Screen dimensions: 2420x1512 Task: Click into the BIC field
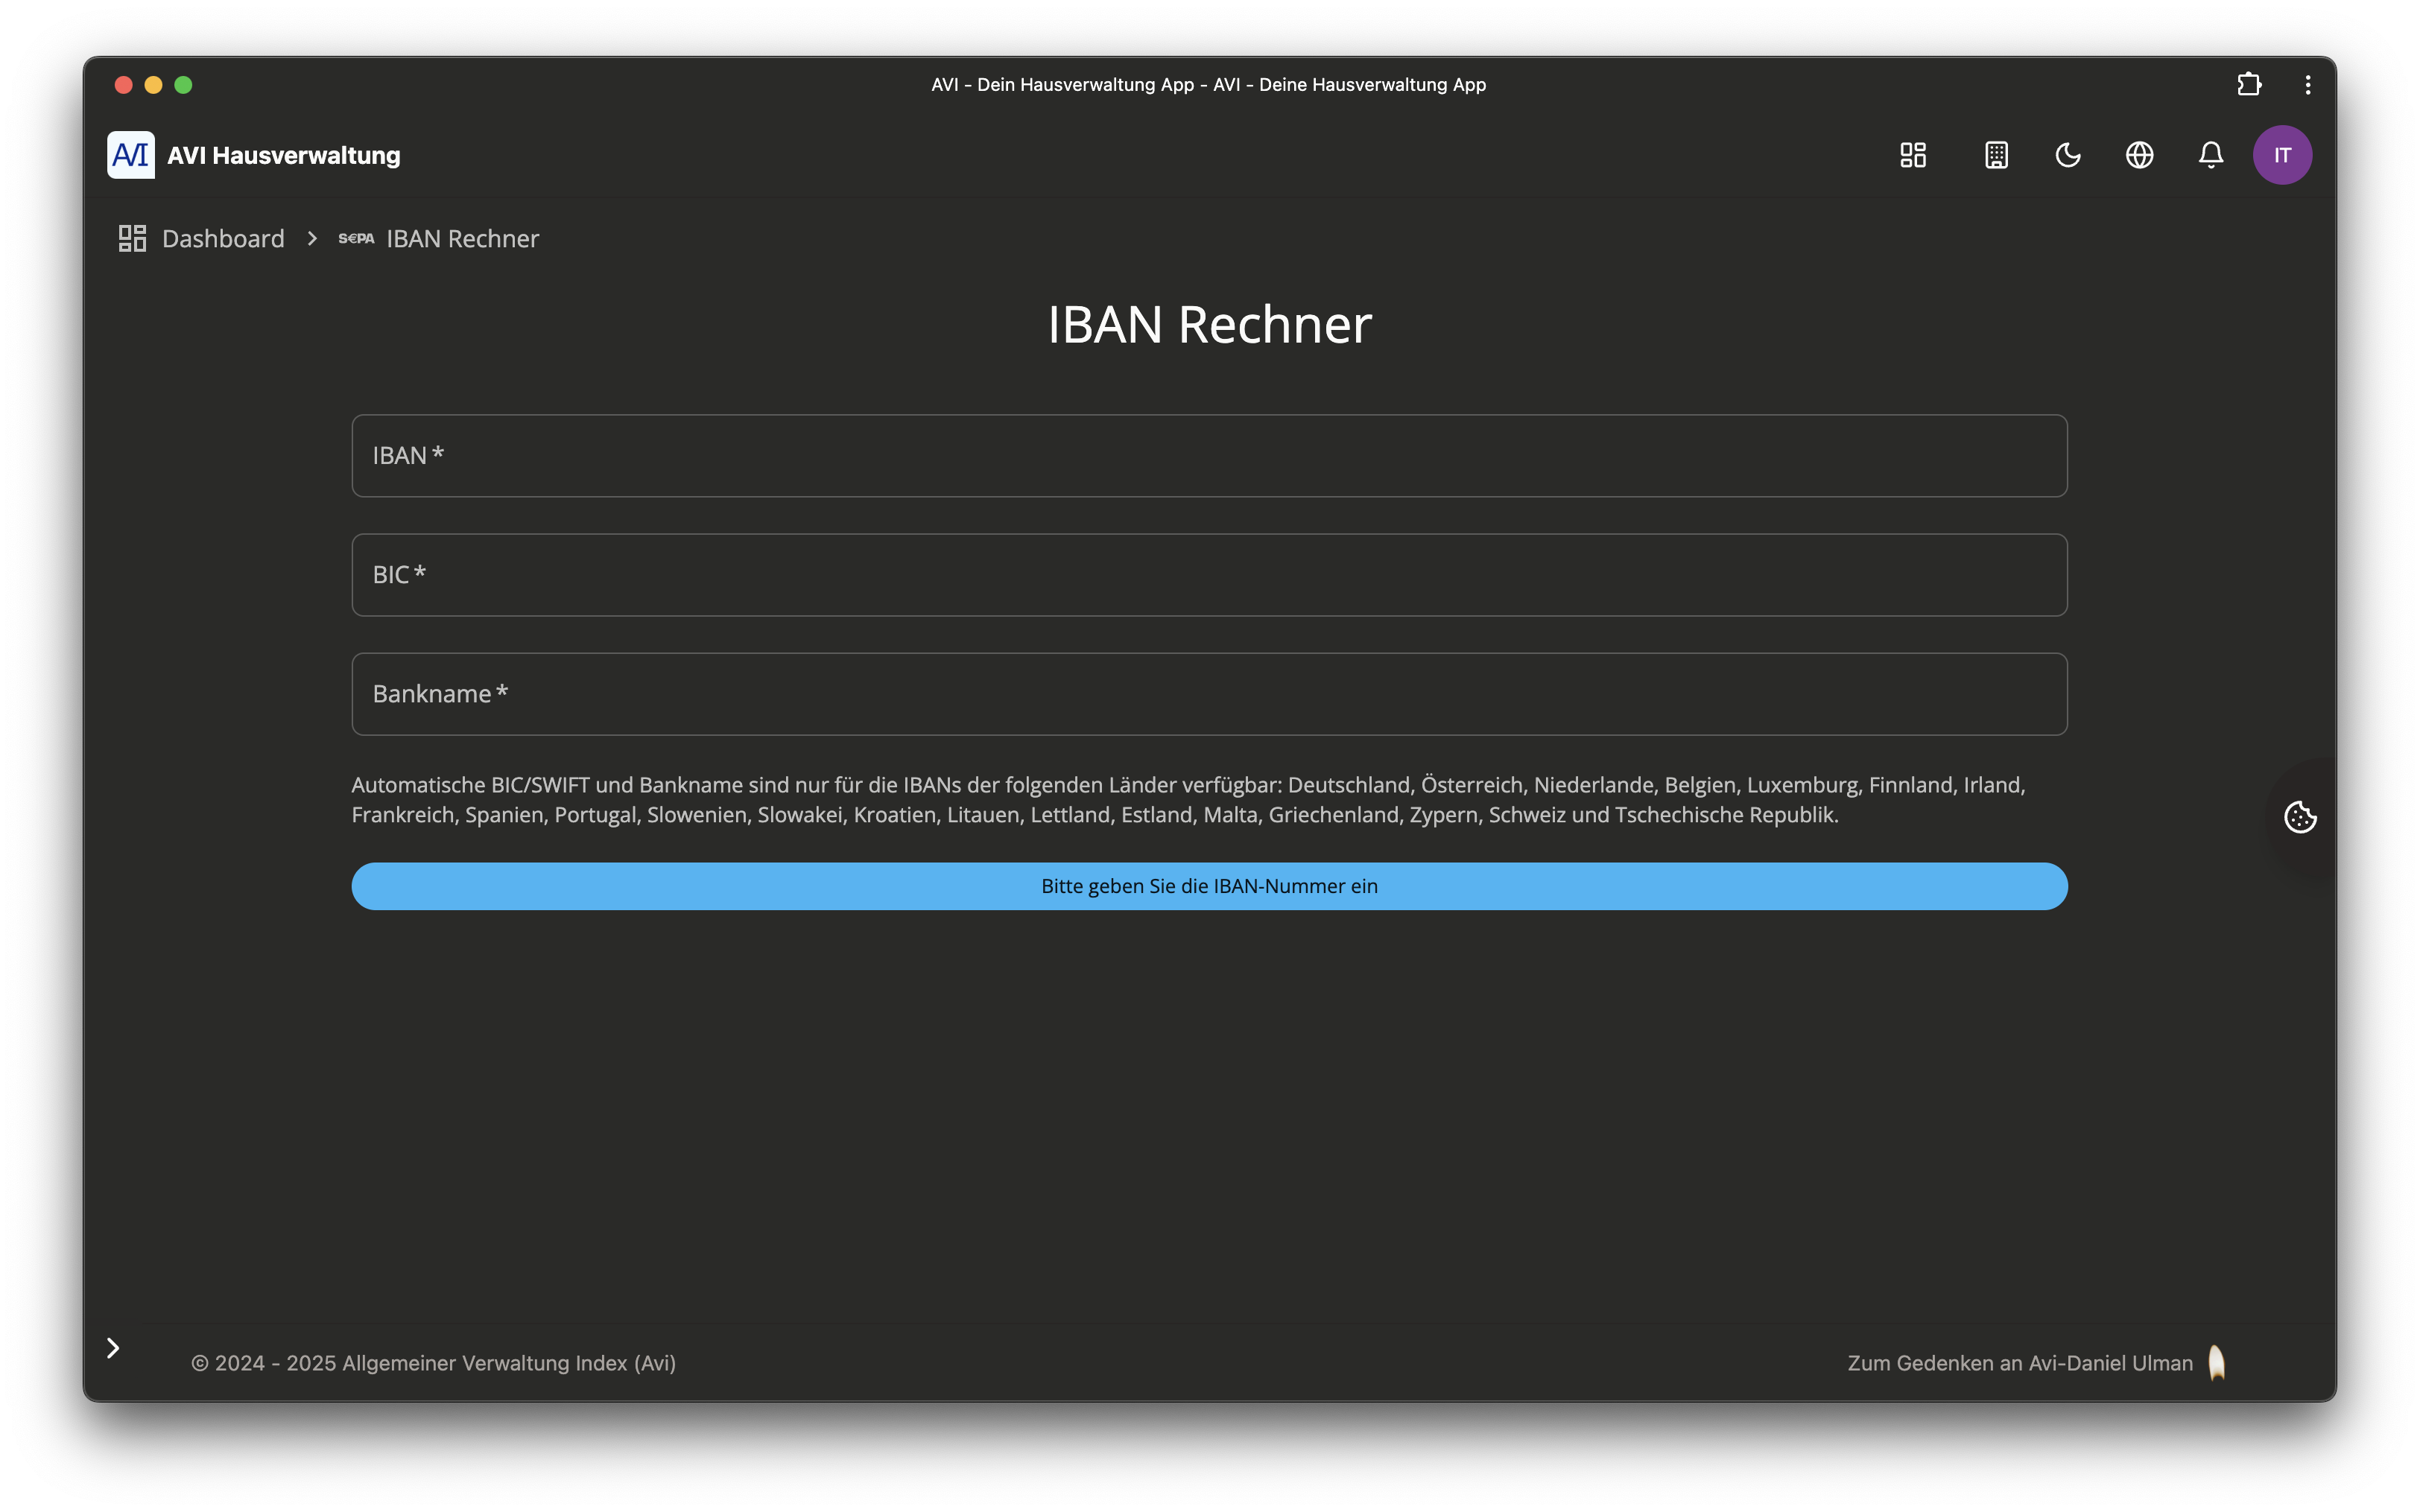(1209, 575)
